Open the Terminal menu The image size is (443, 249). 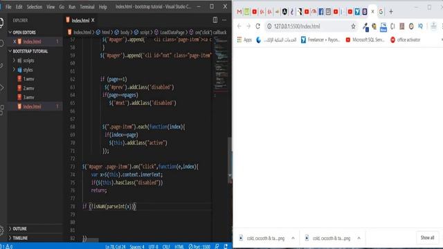(x=87, y=7)
